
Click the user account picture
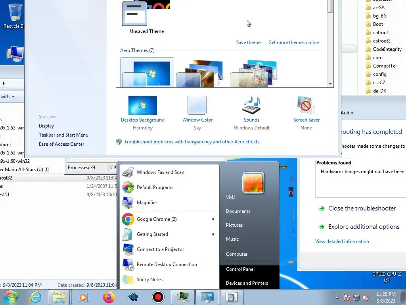click(x=253, y=183)
